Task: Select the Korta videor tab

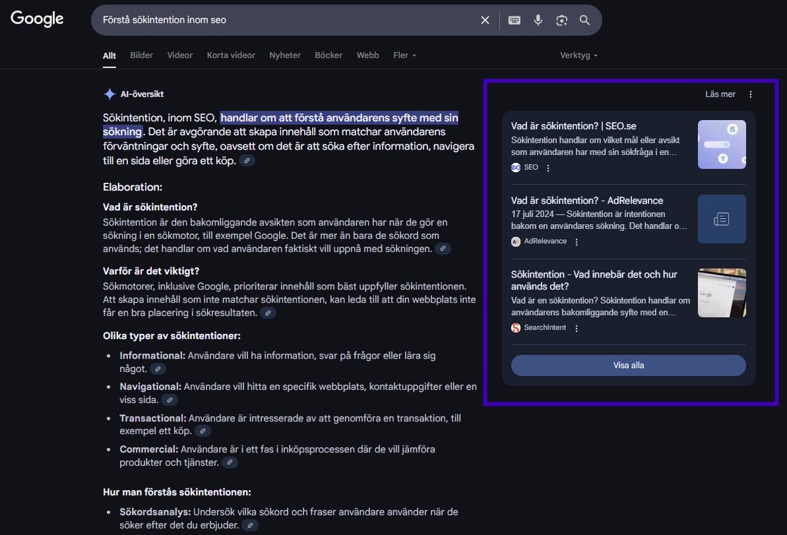Action: [x=231, y=55]
